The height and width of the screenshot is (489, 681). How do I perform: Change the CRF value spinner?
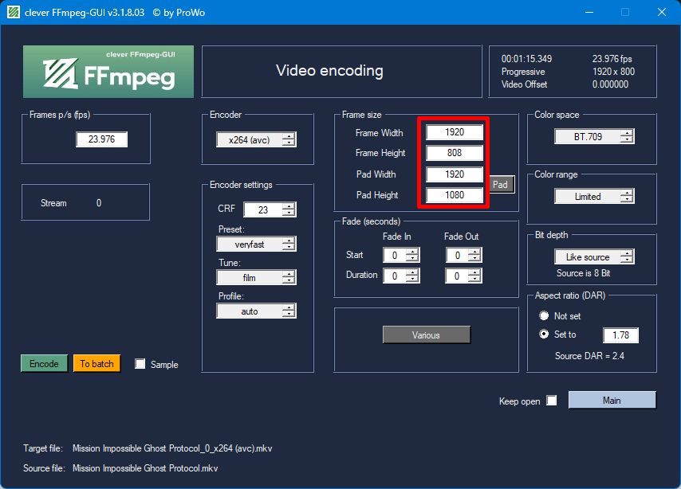point(270,209)
